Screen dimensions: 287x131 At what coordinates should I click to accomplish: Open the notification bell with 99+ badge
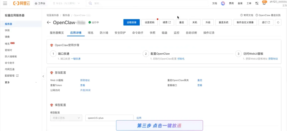tap(264, 3)
